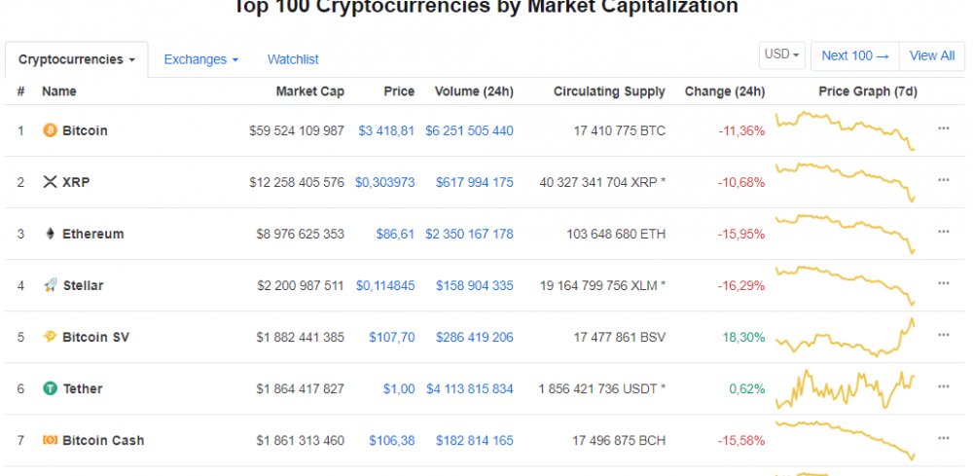Open Bitcoin price link $3 418,81

(x=386, y=131)
